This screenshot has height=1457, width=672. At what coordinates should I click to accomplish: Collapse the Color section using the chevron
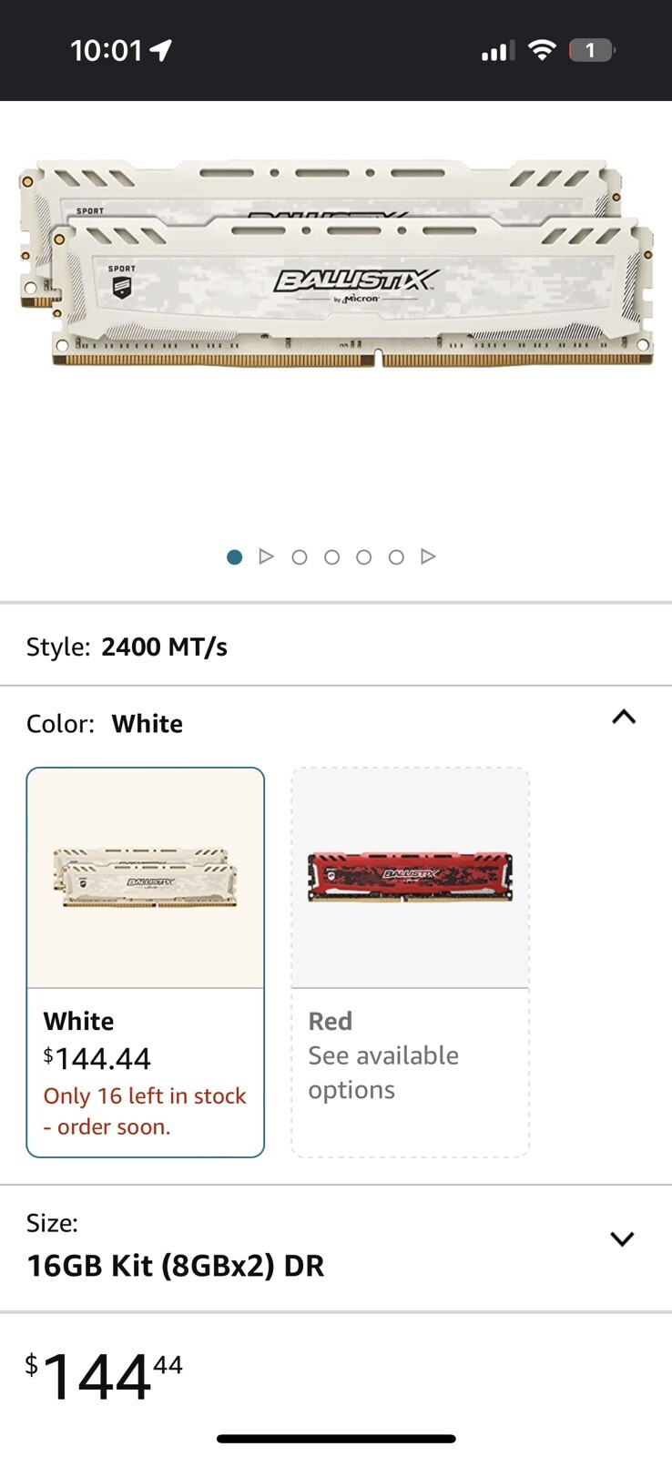tap(623, 718)
